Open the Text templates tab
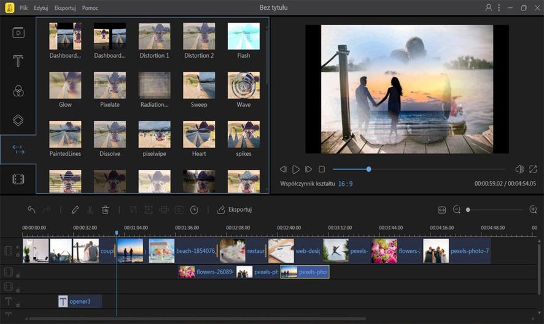The image size is (544, 324). coord(18,61)
